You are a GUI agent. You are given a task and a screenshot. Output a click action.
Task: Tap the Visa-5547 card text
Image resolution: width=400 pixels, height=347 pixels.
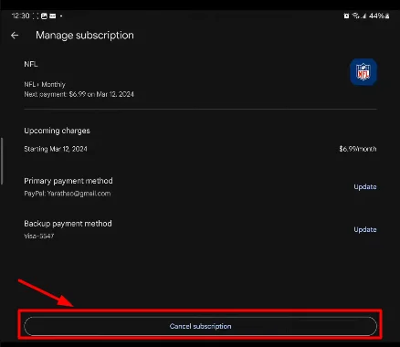[39, 236]
